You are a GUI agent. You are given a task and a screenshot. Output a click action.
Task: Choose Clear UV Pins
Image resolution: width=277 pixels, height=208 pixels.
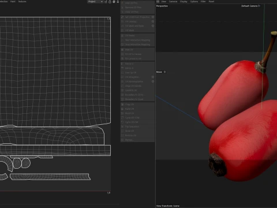137,12
